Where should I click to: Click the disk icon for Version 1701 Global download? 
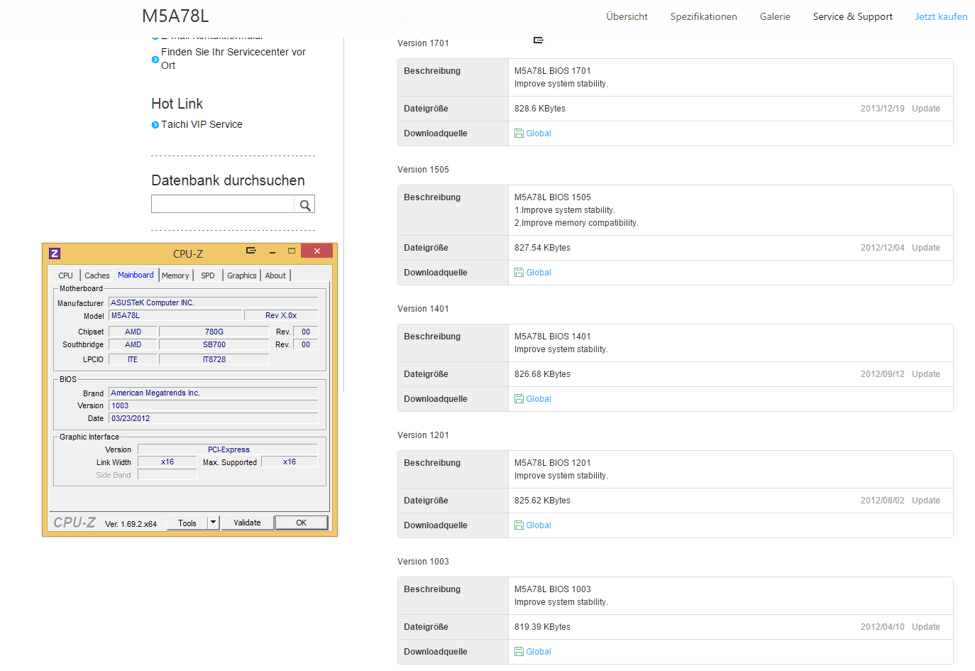click(x=519, y=133)
